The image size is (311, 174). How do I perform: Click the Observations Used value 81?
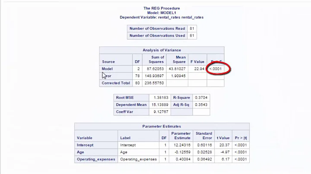pos(192,36)
